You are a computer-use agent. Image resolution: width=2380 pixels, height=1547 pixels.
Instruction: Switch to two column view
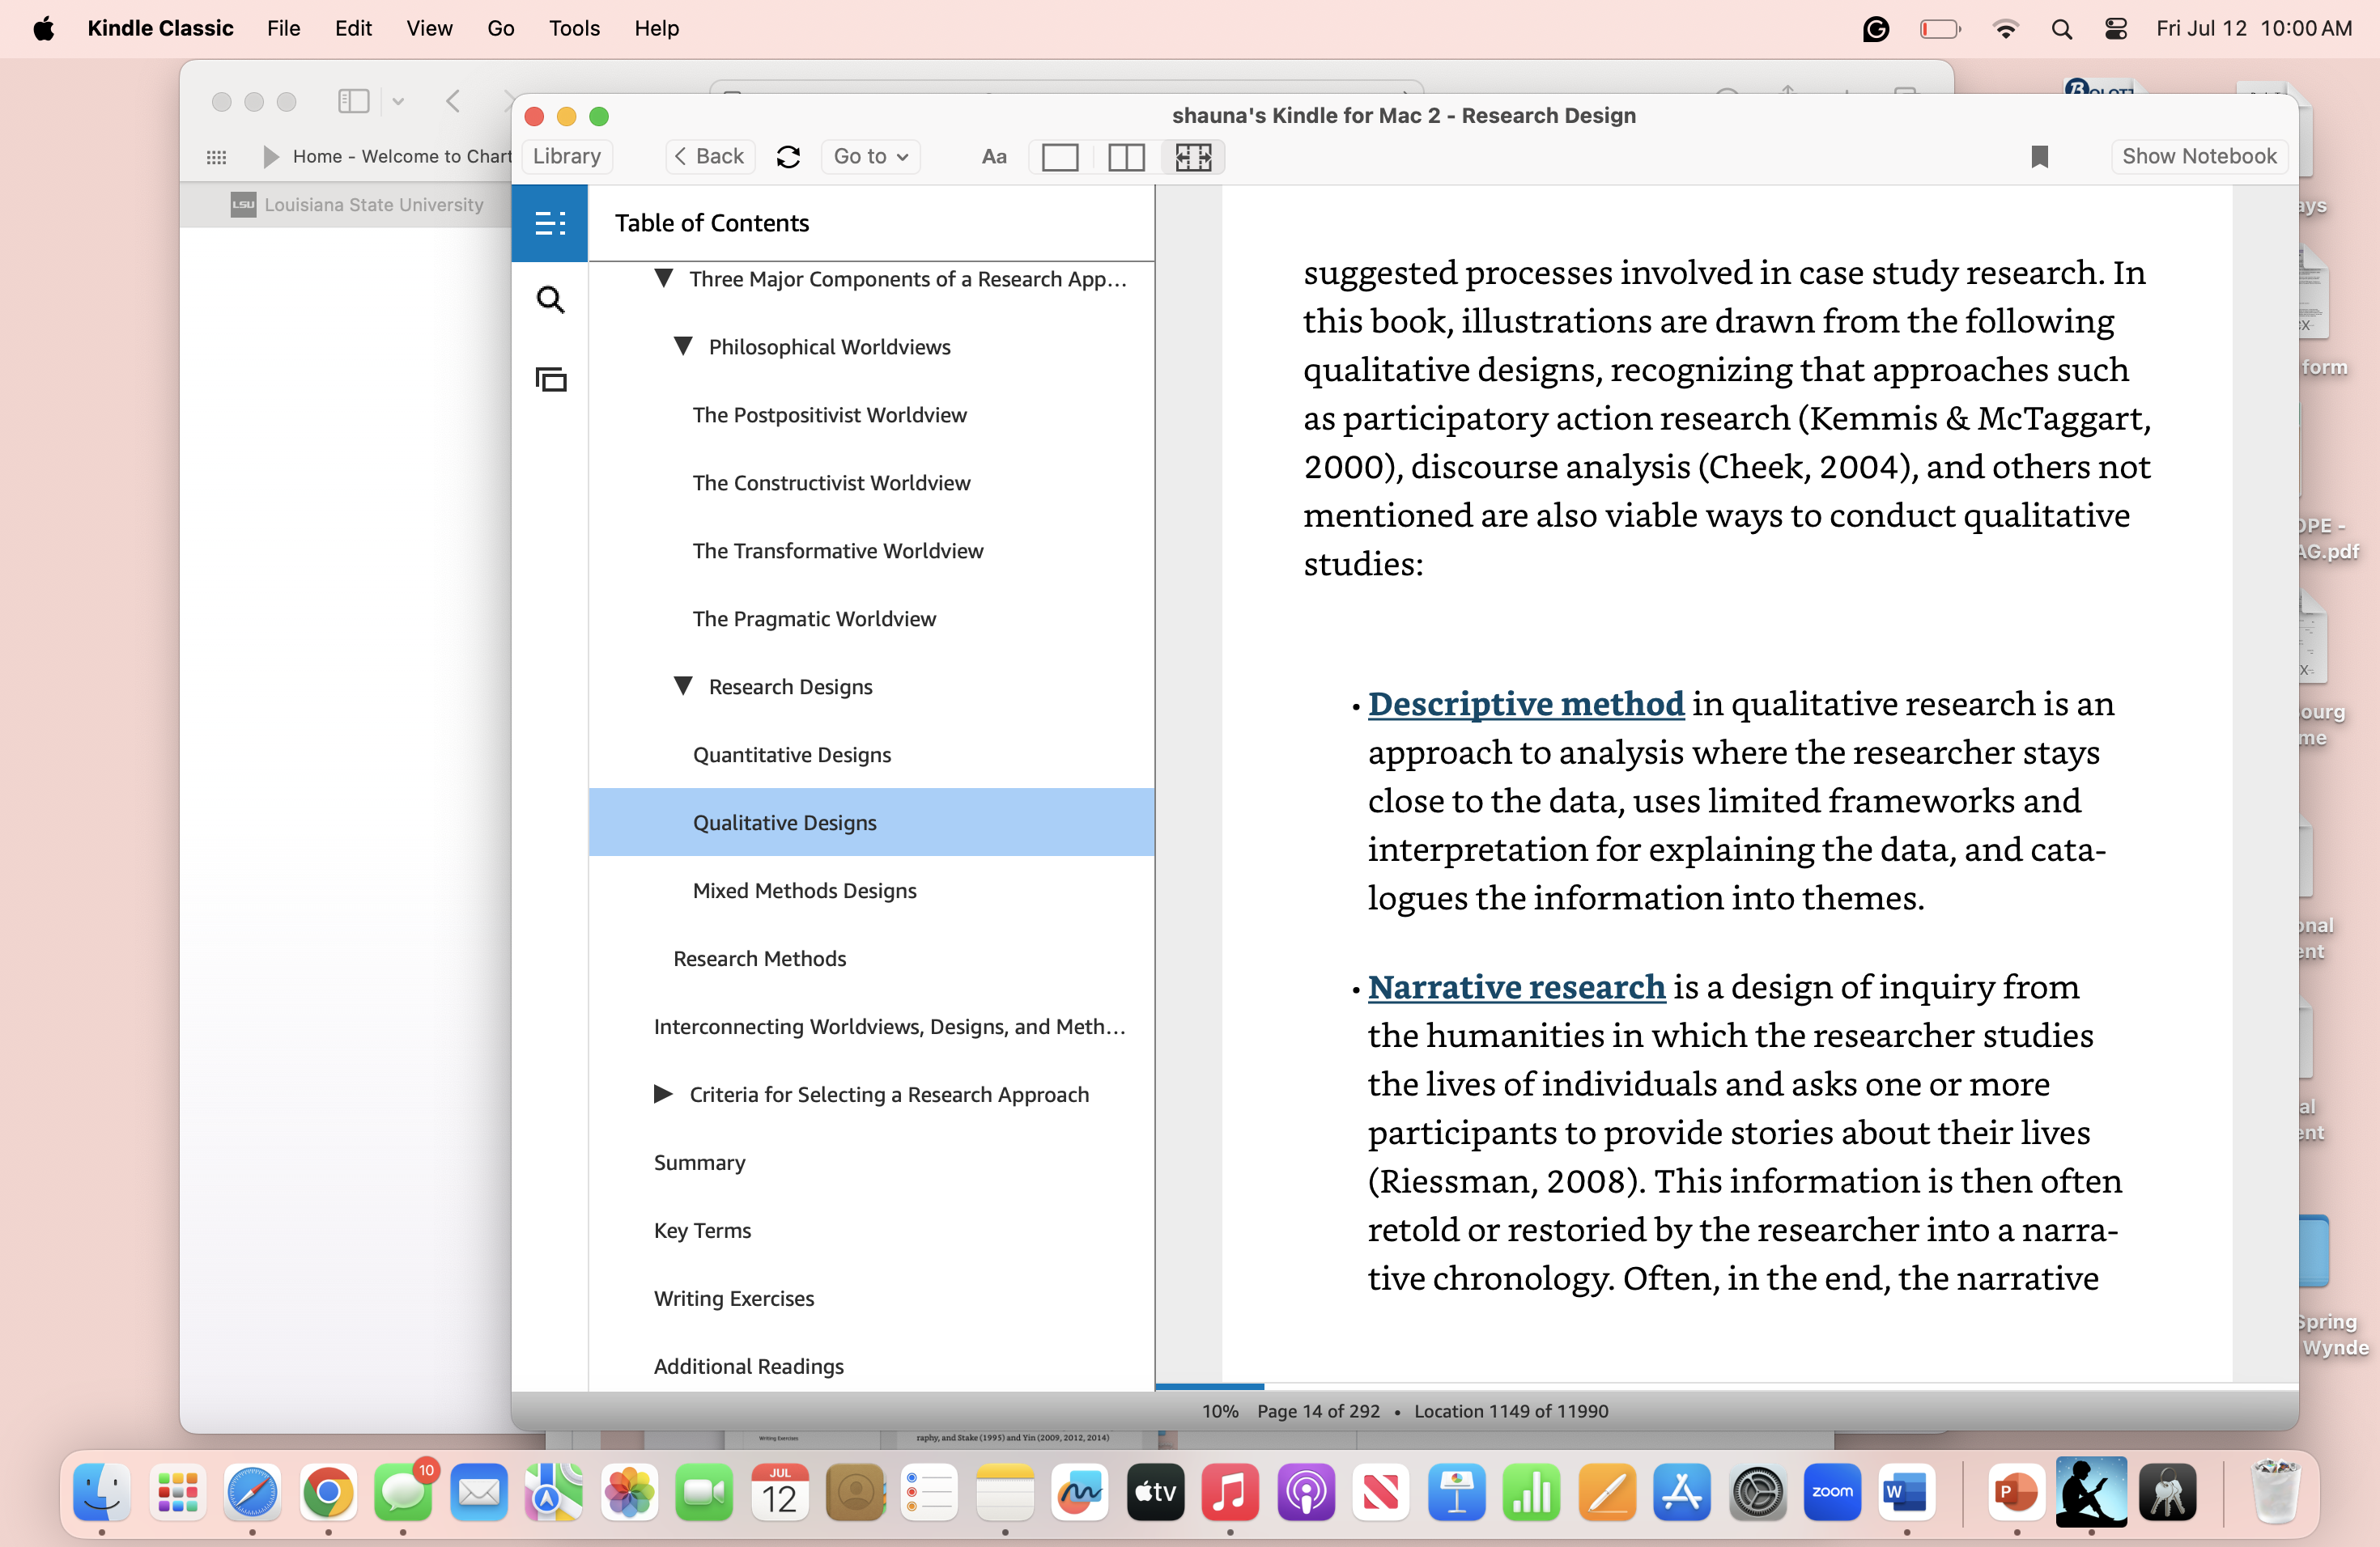(1126, 157)
